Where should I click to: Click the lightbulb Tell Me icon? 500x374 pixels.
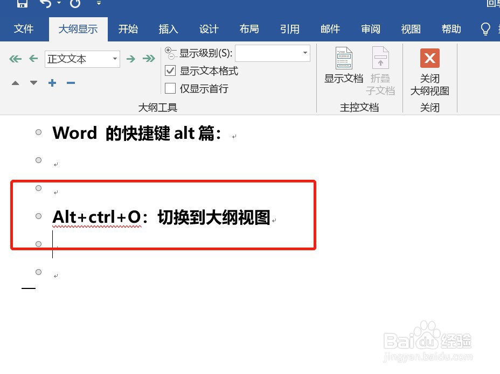point(485,29)
